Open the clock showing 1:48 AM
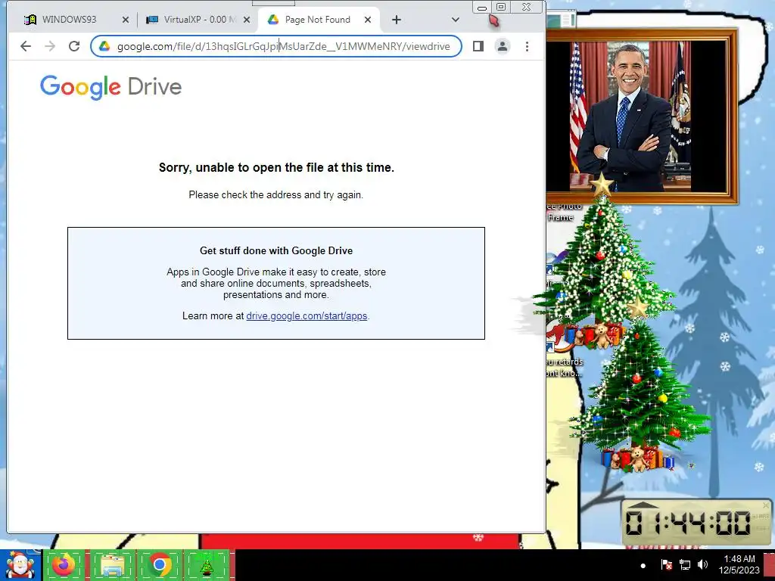 (x=739, y=564)
